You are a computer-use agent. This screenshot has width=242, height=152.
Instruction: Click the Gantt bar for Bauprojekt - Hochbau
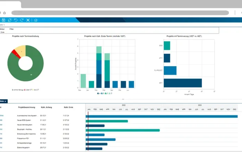coord(123,130)
